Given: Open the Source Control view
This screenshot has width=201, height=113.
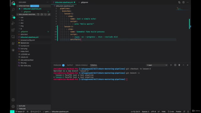Looking at the screenshot, I should (x=13, y=17).
